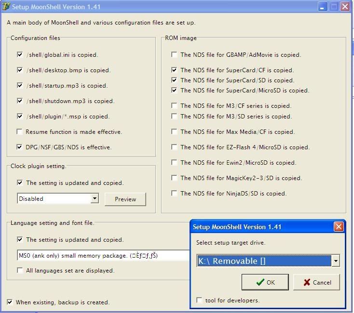Screen dimensions: 354x313
Task: Confirm with the OK button
Action: coord(265,282)
